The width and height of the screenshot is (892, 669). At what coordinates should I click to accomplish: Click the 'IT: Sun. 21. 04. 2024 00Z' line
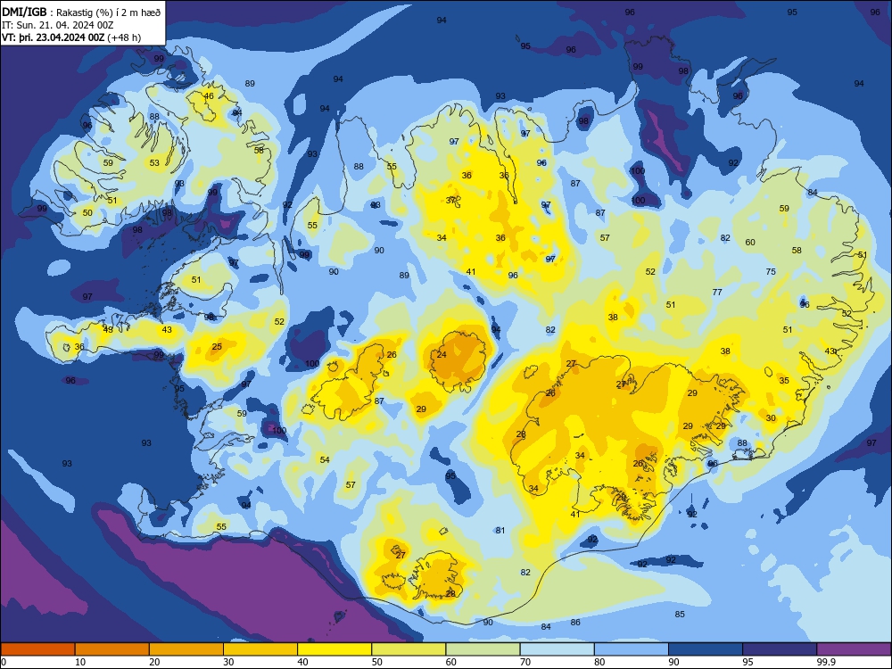(57, 25)
